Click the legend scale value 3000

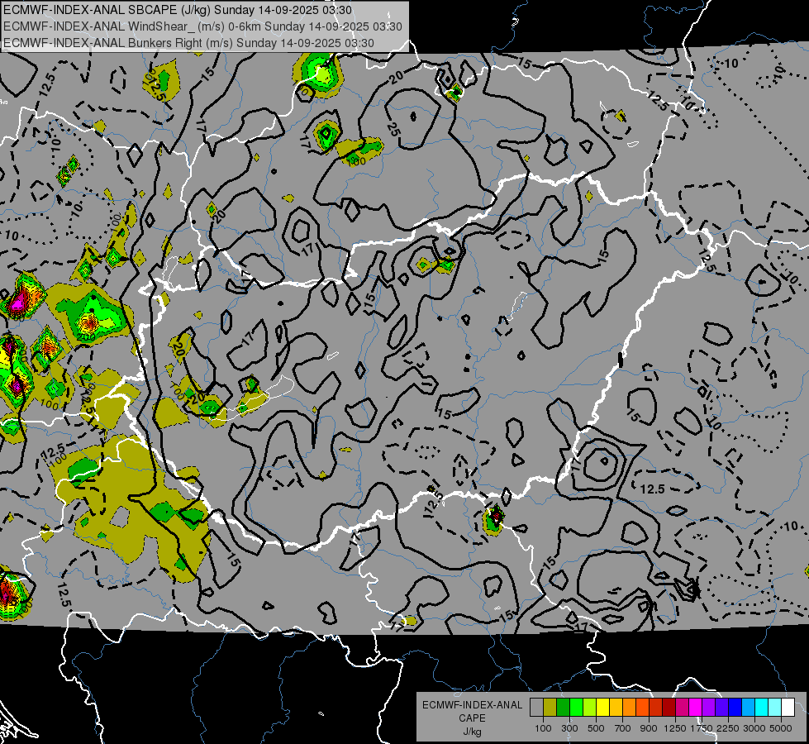(754, 728)
